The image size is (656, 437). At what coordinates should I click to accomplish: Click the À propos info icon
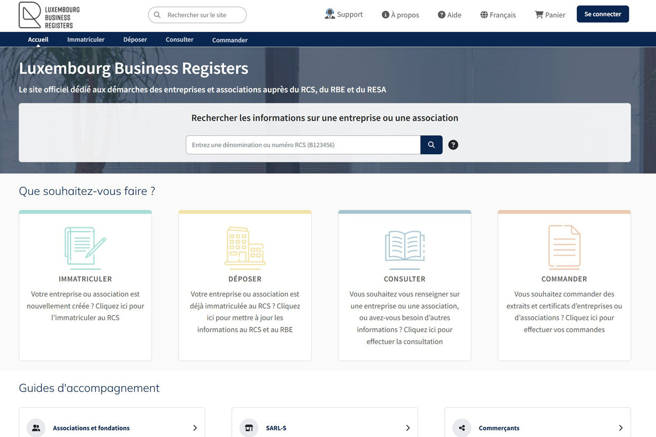click(x=385, y=14)
